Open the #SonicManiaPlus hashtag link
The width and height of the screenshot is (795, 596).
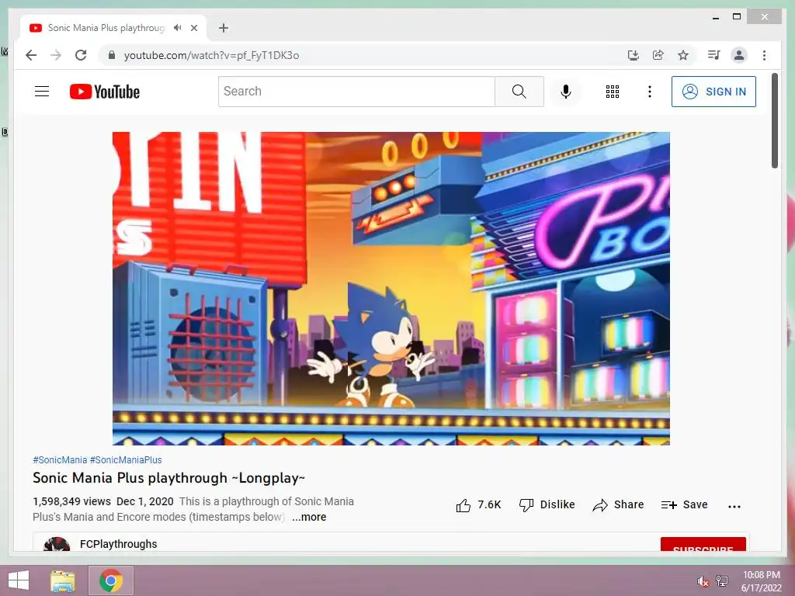coord(126,460)
